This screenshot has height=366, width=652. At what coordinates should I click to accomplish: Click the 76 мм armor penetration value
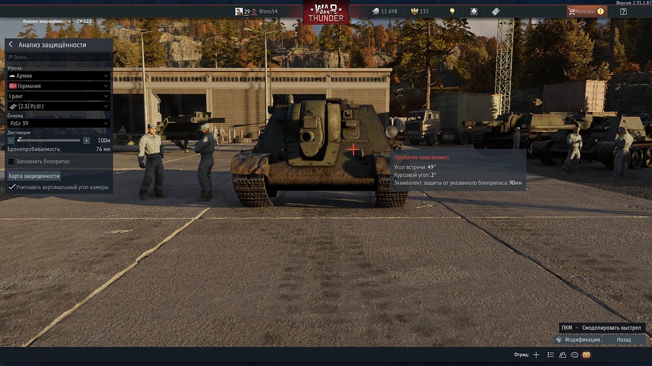click(103, 149)
